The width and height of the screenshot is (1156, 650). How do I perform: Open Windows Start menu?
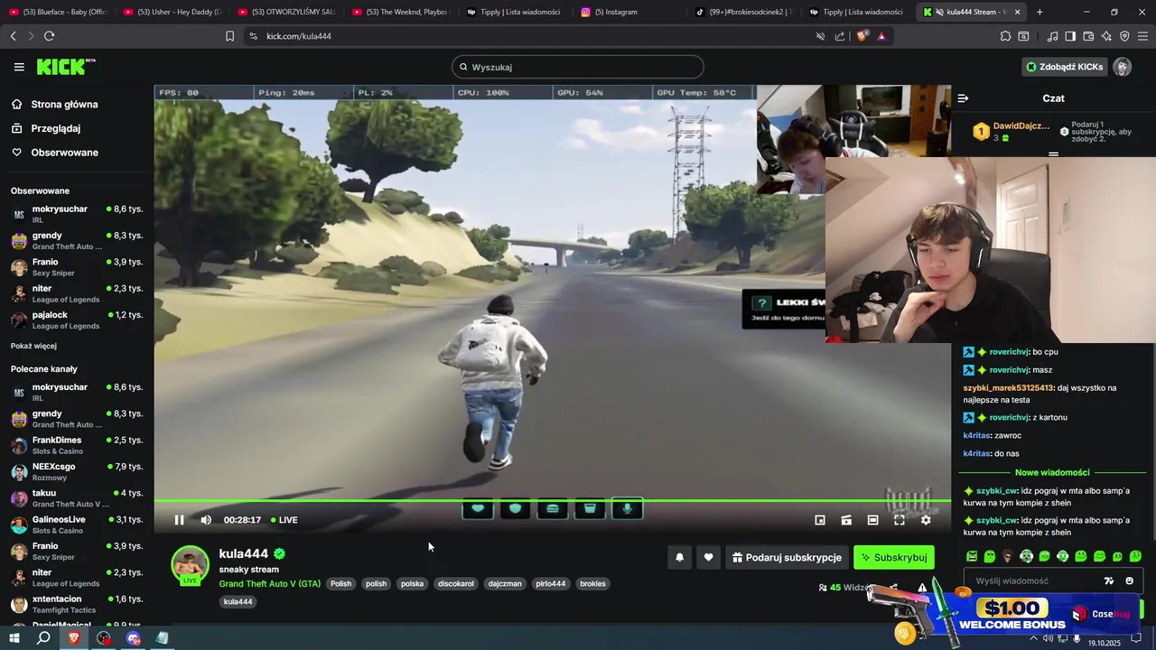(14, 638)
